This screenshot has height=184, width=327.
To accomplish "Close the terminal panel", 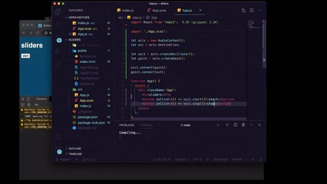I will click(260, 125).
